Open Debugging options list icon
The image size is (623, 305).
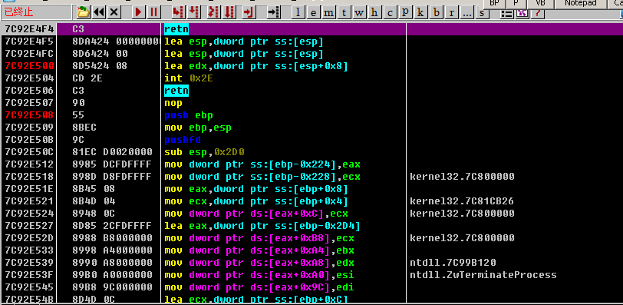pos(506,13)
